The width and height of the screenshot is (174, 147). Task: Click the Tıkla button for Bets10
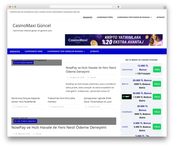click(x=157, y=84)
